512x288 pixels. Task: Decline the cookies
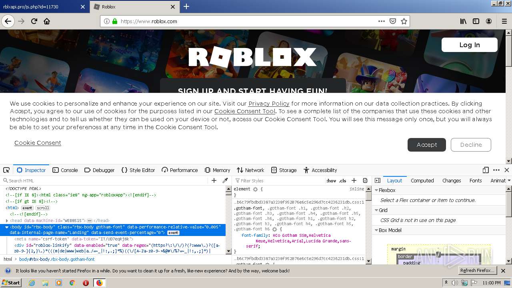[471, 145]
